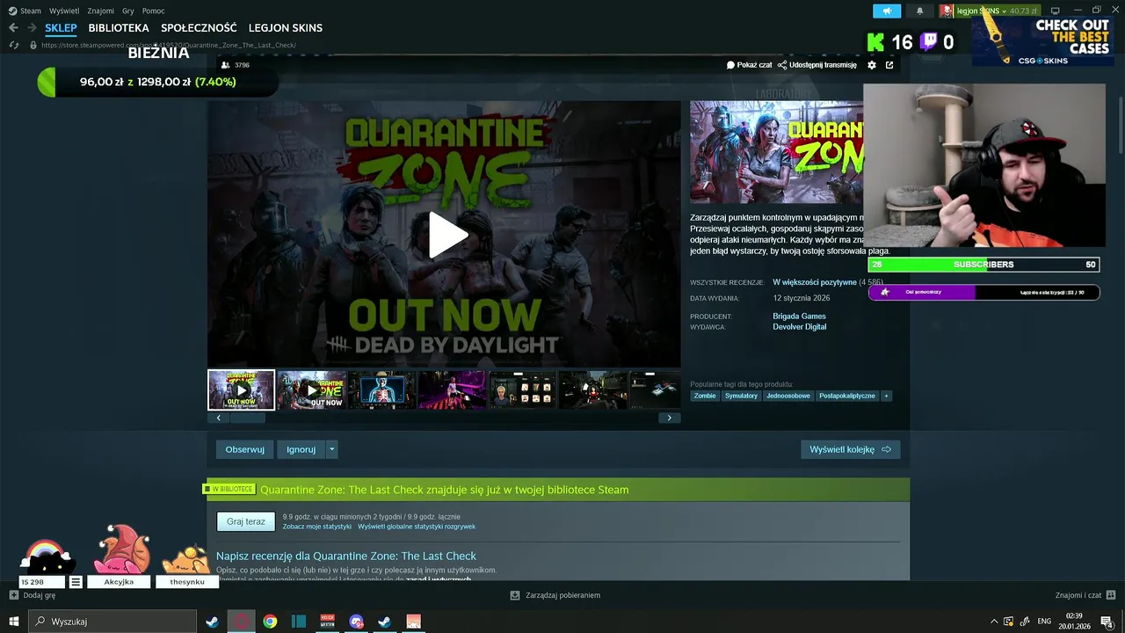Click the Ignoruj button
This screenshot has width=1125, height=633.
(301, 449)
